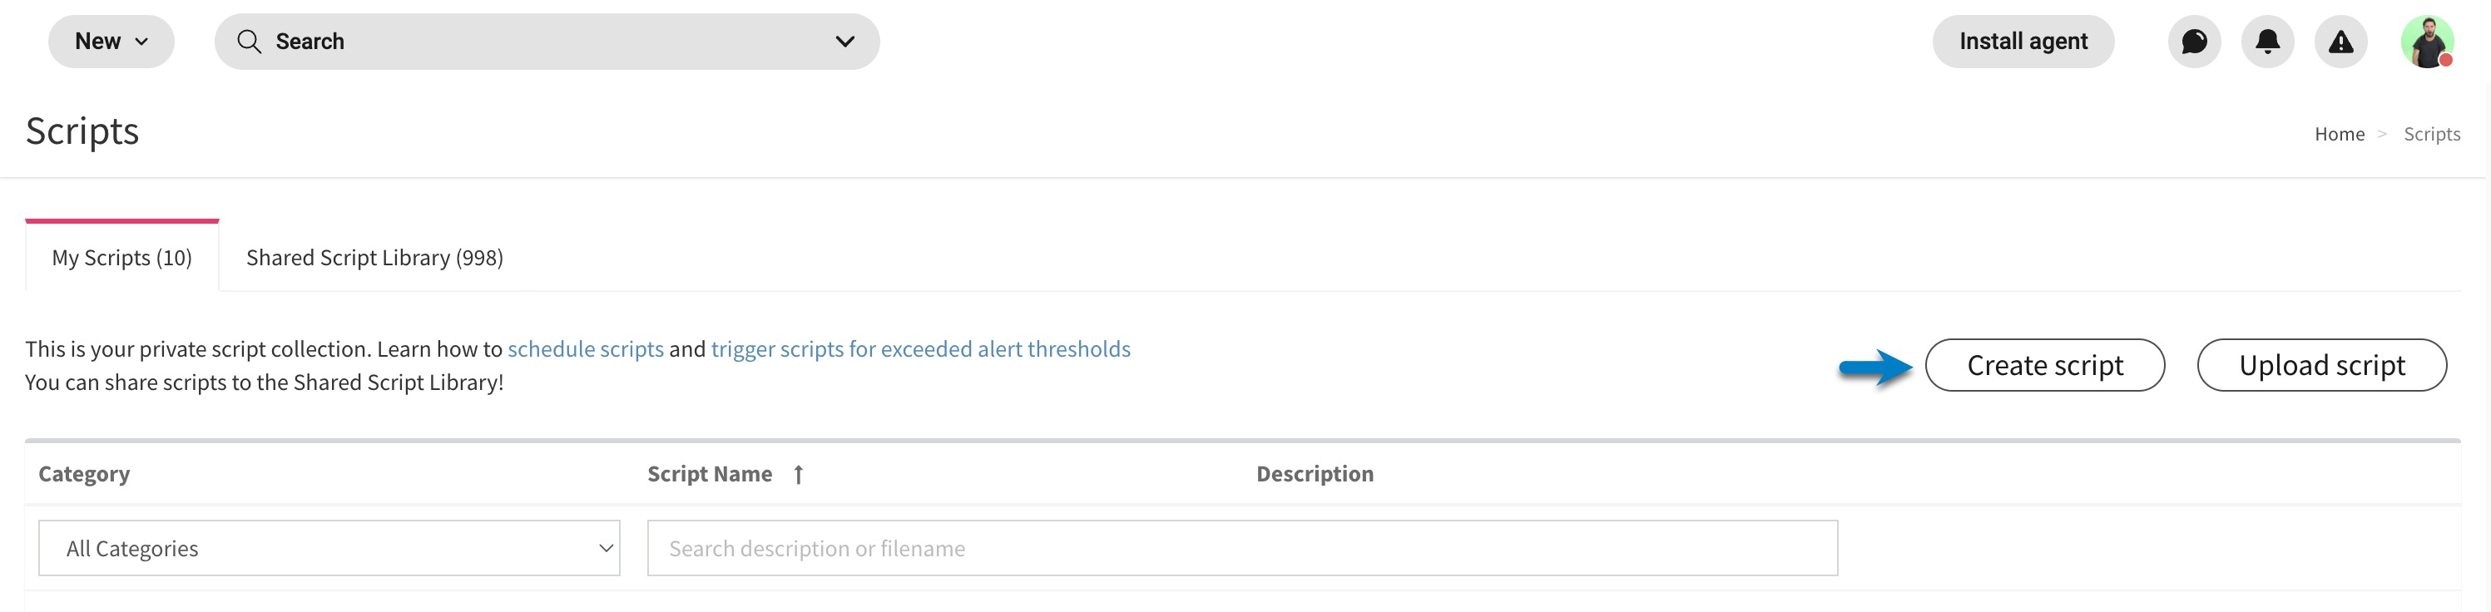Click the Description column header
2491x612 pixels.
pyautogui.click(x=1315, y=475)
